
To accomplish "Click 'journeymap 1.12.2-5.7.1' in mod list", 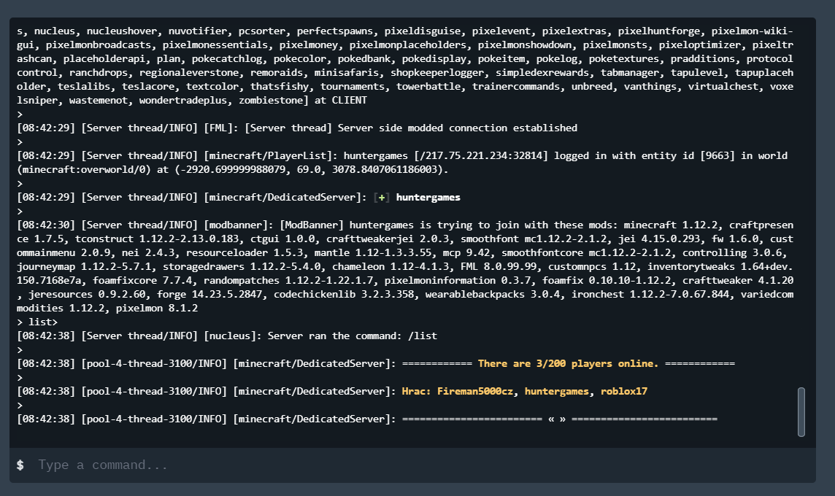I will click(86, 267).
